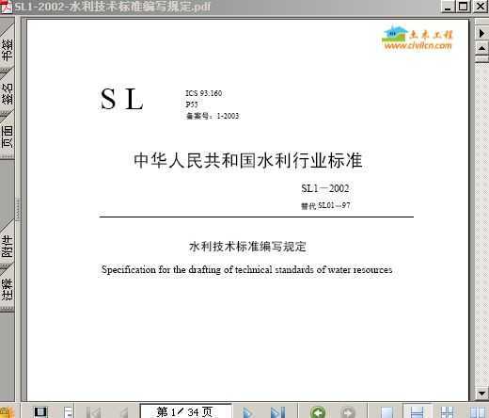Minimize the PDF viewer window
The image size is (489, 418).
tap(448, 7)
